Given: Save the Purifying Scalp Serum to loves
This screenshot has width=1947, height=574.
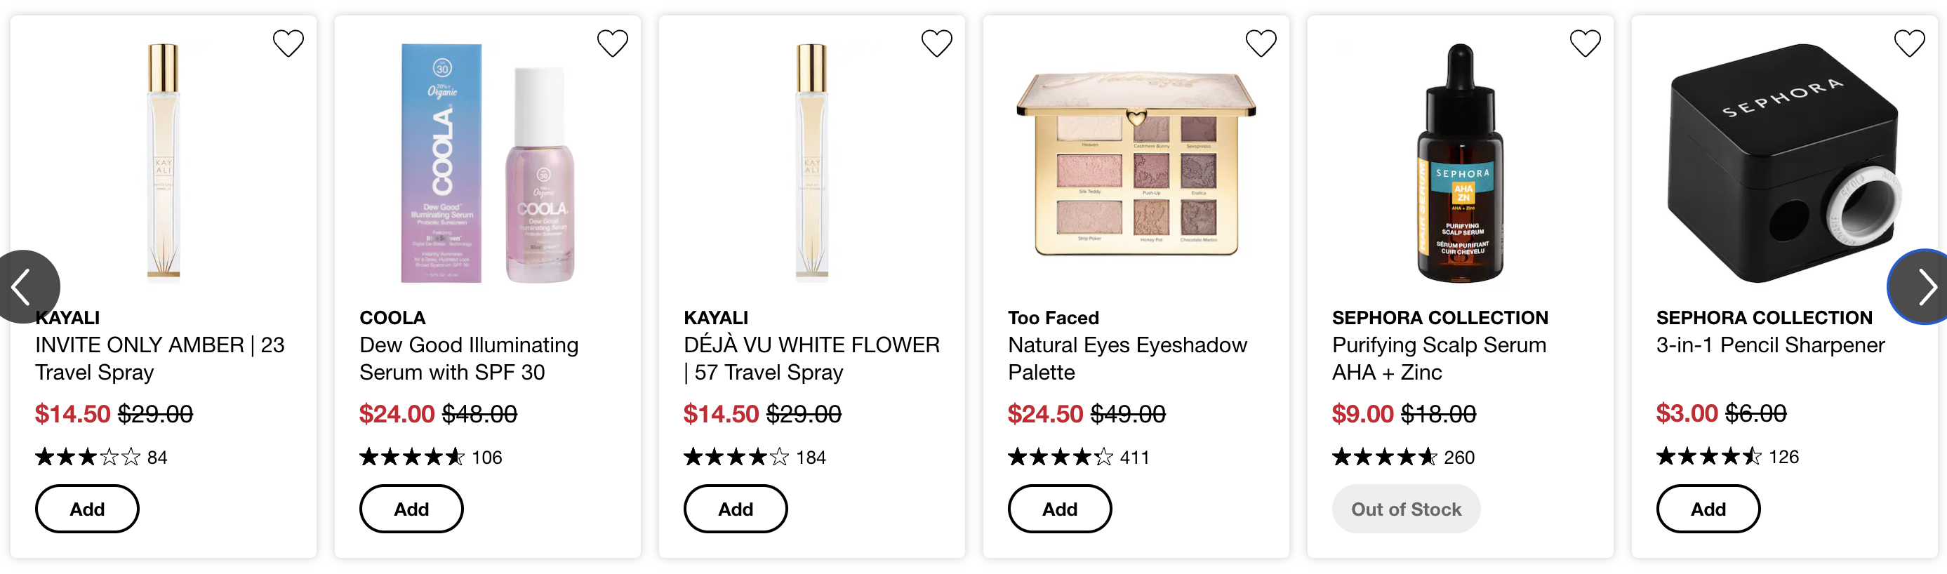Looking at the screenshot, I should point(1585,43).
